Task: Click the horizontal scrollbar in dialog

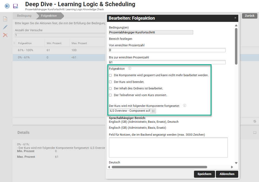Action: [x=159, y=167]
